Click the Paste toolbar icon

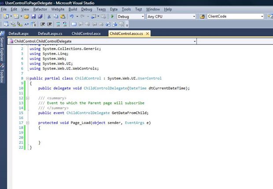tap(62, 16)
